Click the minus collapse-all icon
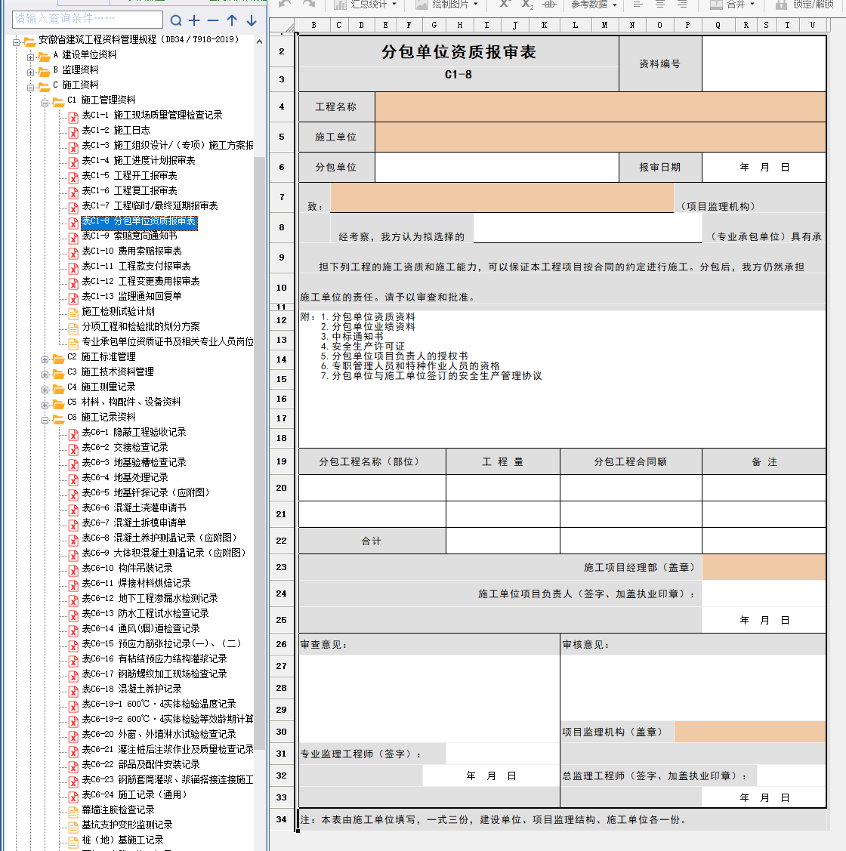 (x=213, y=20)
